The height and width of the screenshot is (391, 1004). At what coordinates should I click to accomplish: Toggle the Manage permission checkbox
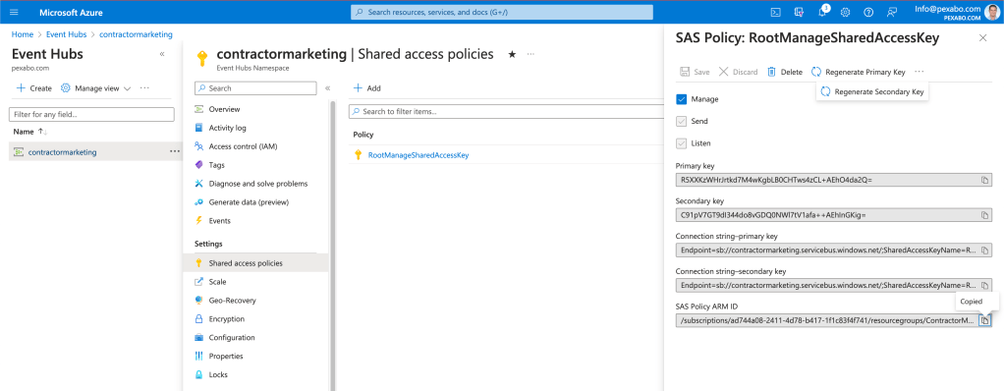pos(682,99)
